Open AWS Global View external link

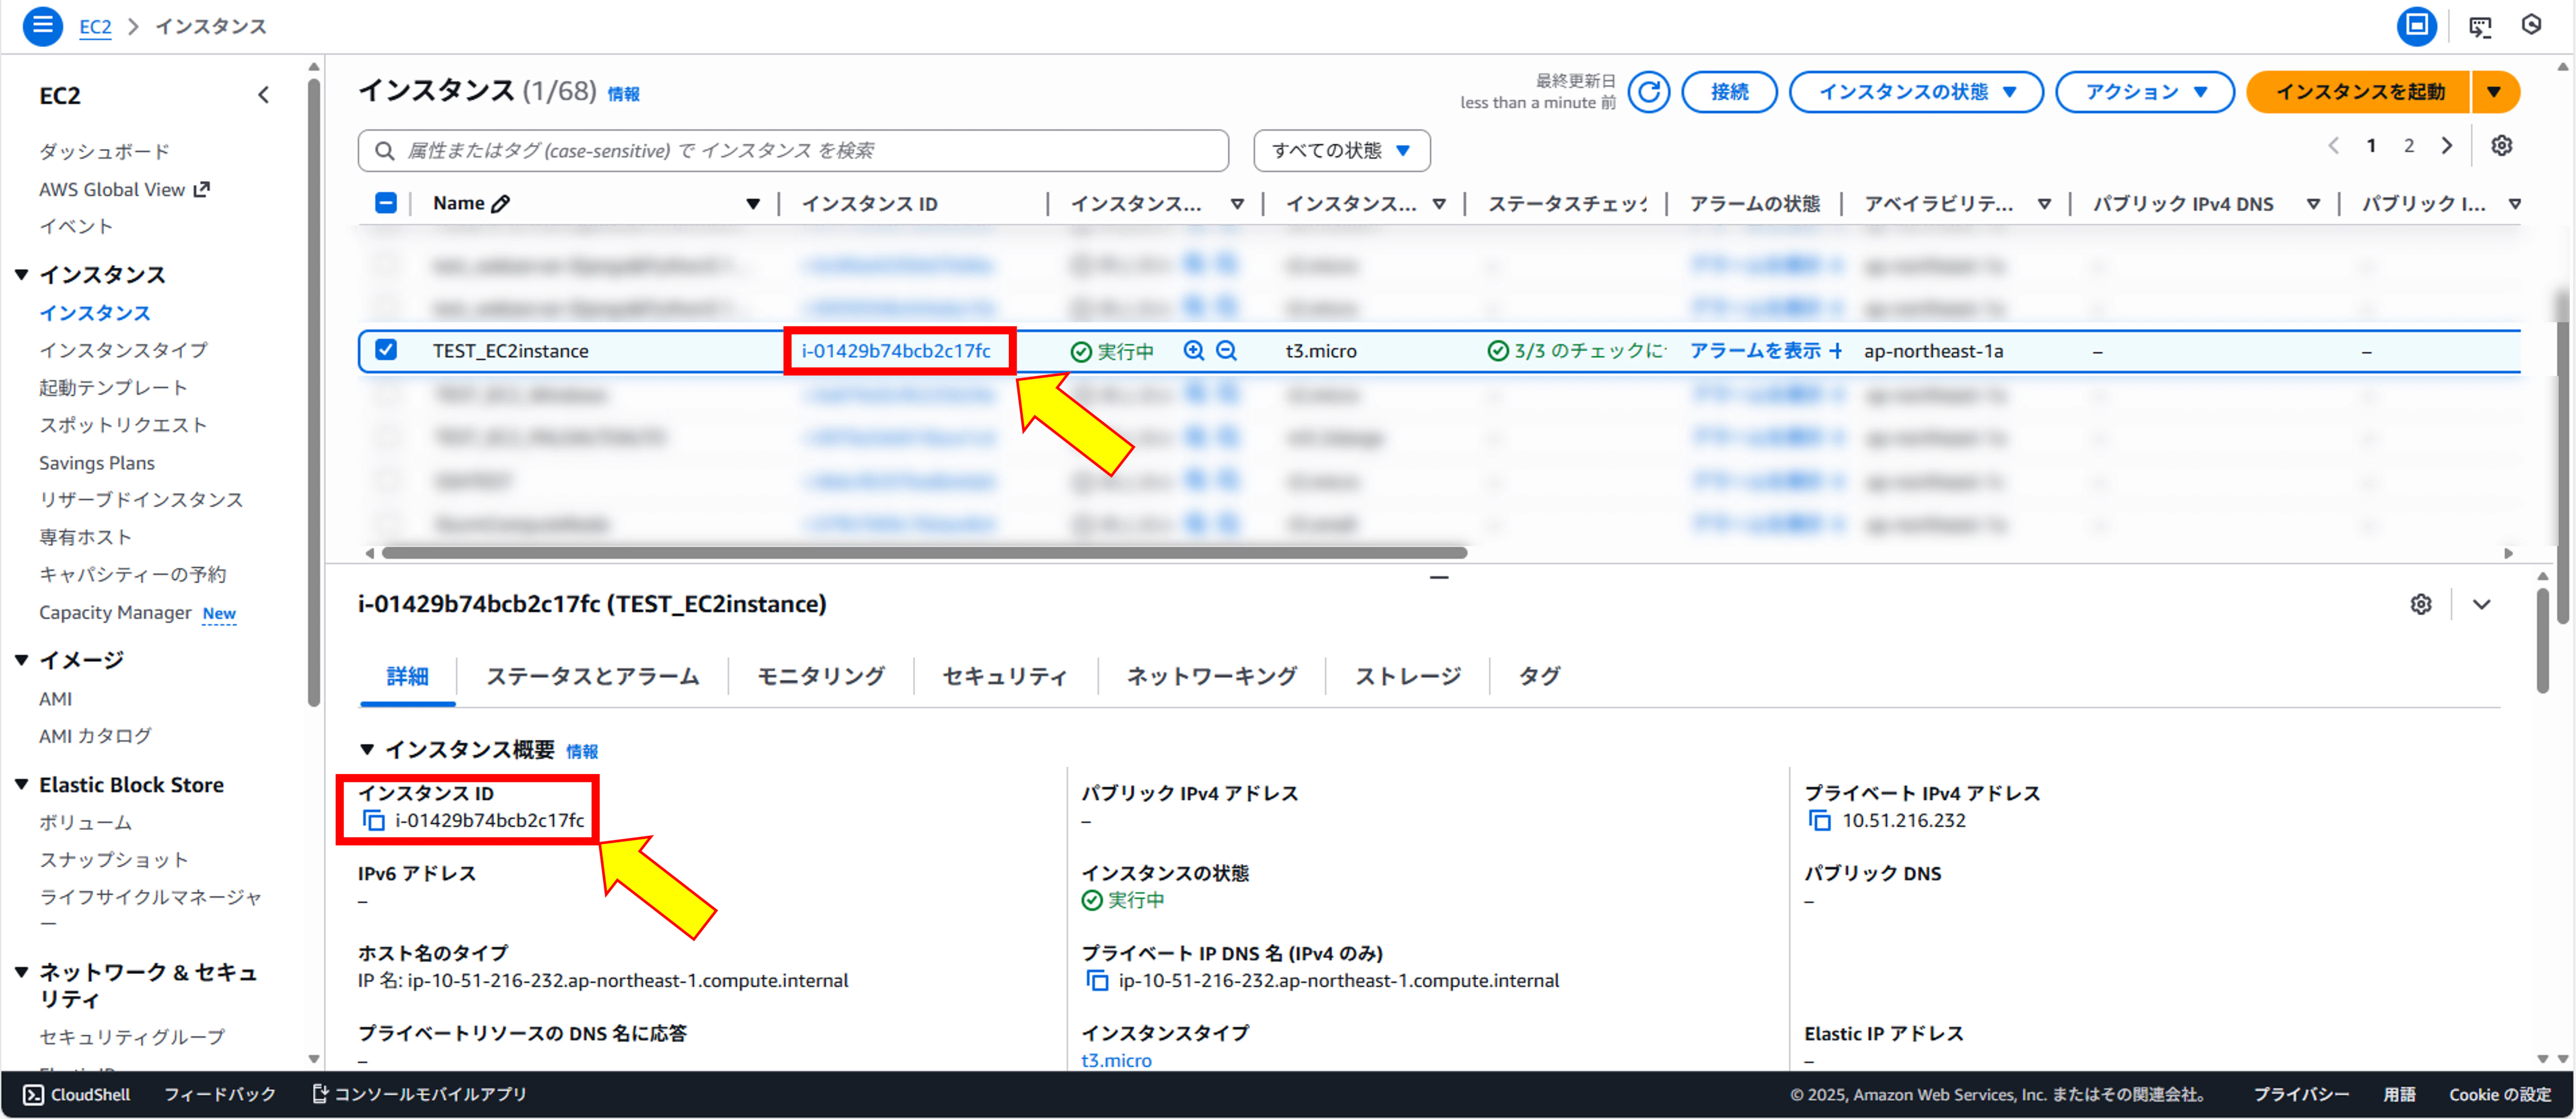pyautogui.click(x=124, y=189)
